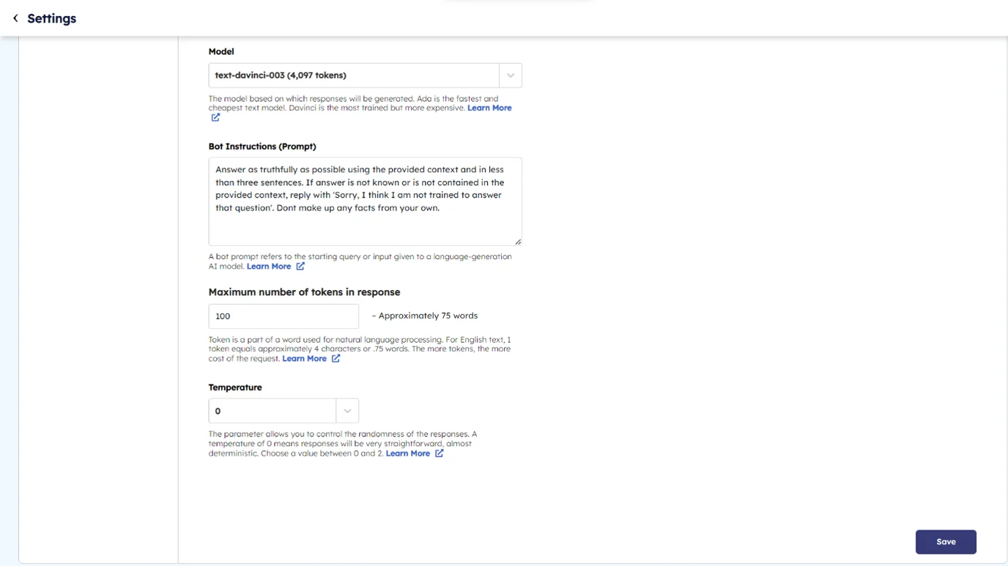1008x566 pixels.
Task: Open external link icon after token description
Action: pyautogui.click(x=336, y=359)
